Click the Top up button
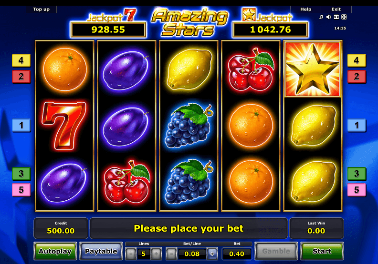Screen dimensions: 378x264 (x=41, y=10)
